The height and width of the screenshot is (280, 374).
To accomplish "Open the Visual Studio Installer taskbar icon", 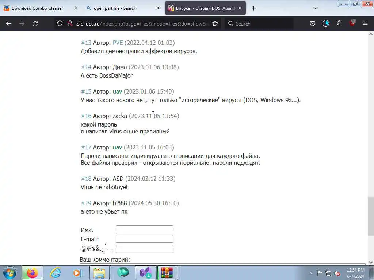I will [146, 273].
